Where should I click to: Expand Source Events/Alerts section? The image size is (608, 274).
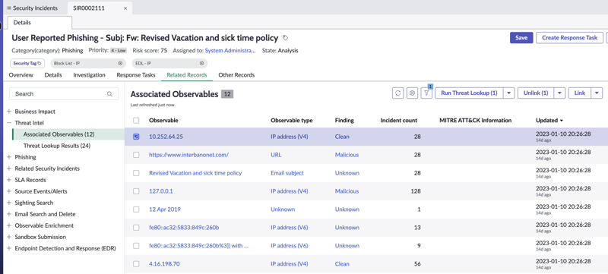click(x=9, y=191)
